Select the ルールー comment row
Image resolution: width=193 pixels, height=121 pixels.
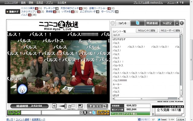pos(146,84)
